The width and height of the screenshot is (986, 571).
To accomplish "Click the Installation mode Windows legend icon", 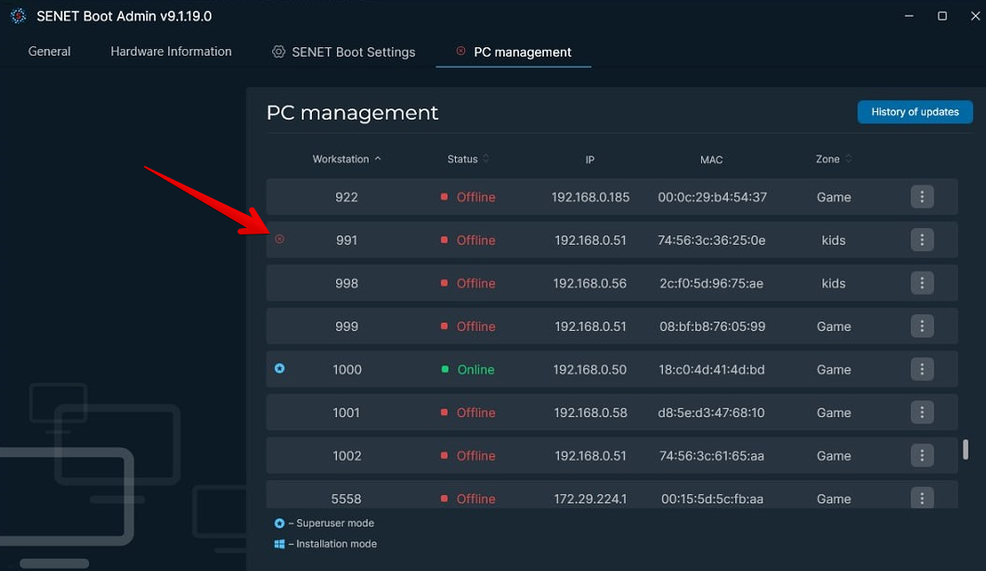I will pyautogui.click(x=279, y=544).
